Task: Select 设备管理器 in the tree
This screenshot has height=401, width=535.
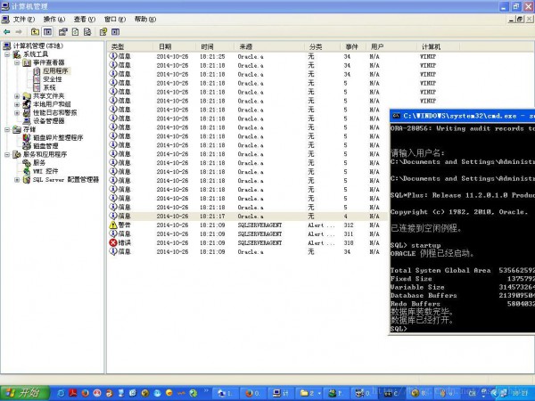Action: (49, 121)
